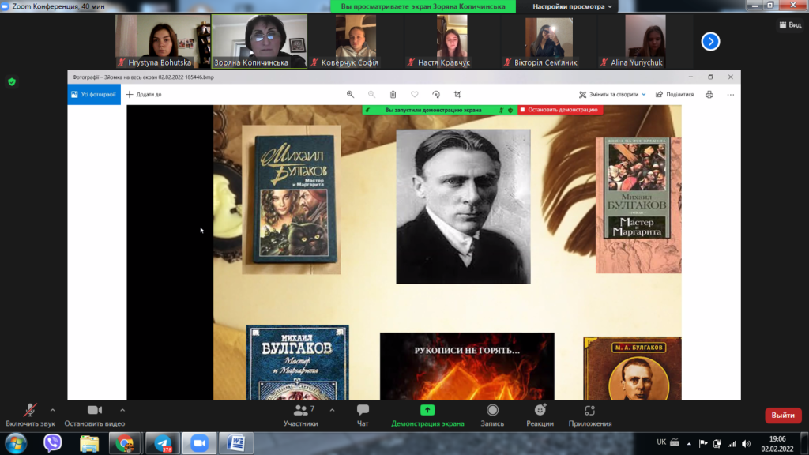The height and width of the screenshot is (455, 809).
Task: Mark photo as favorite with heart icon
Action: [414, 95]
